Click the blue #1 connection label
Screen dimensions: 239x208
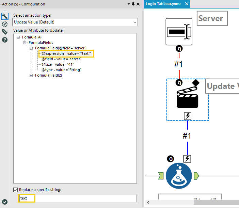187,136
